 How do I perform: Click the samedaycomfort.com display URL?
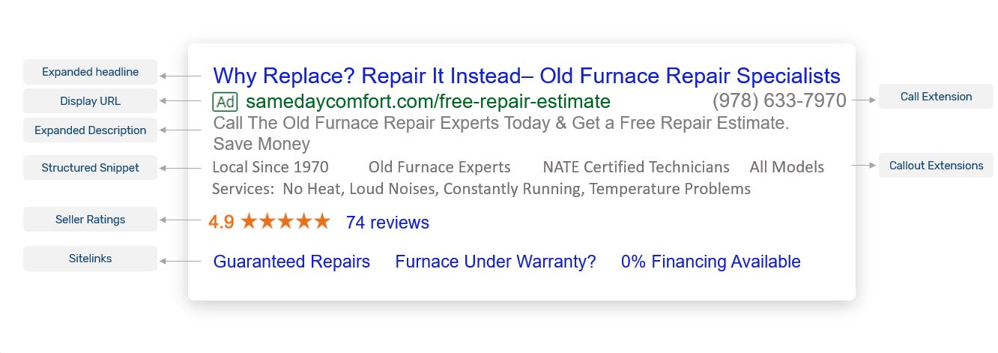tap(428, 101)
